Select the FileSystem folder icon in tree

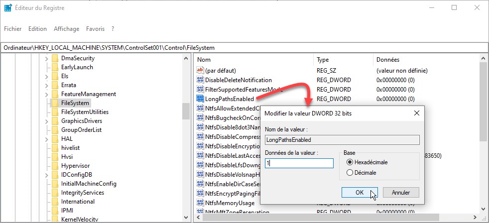55,103
